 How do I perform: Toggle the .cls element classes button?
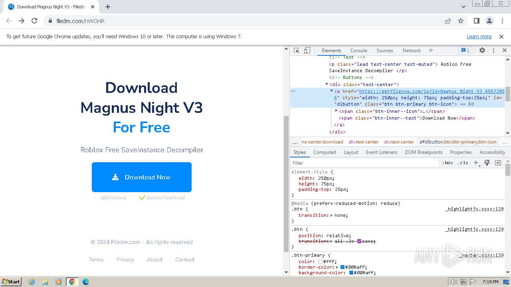[x=463, y=163]
